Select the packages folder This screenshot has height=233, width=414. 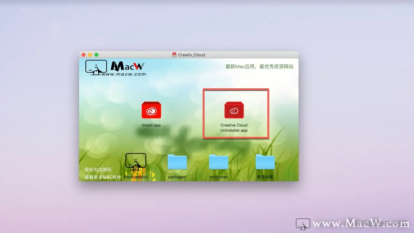coord(177,162)
